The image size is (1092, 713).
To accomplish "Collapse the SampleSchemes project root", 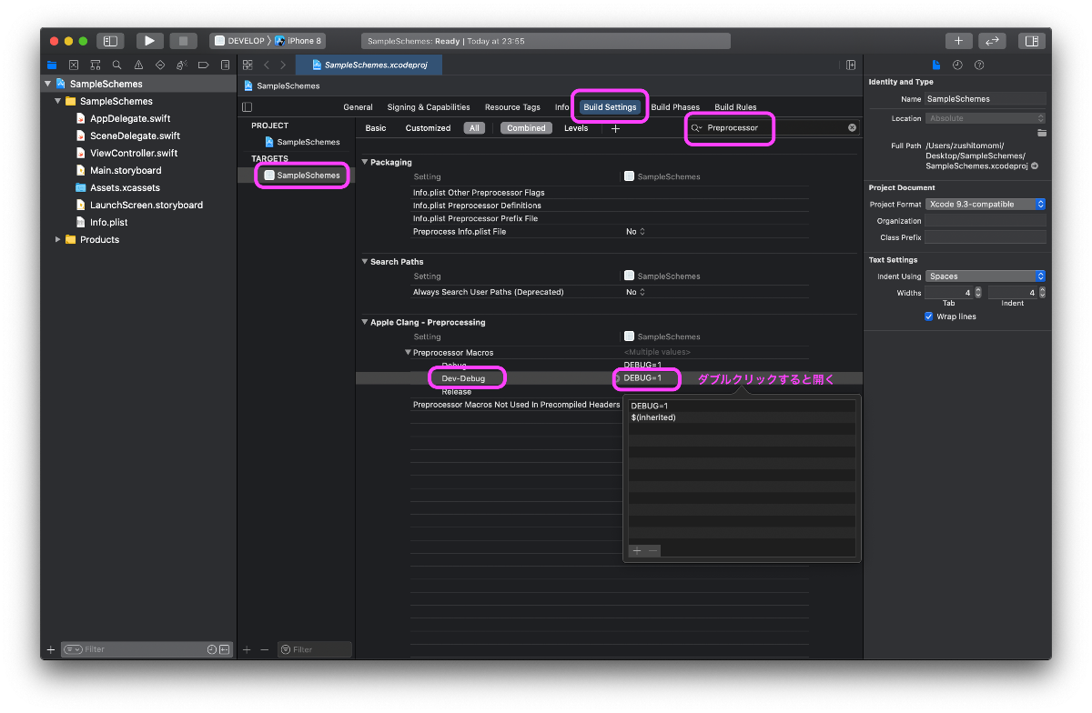I will [x=47, y=84].
